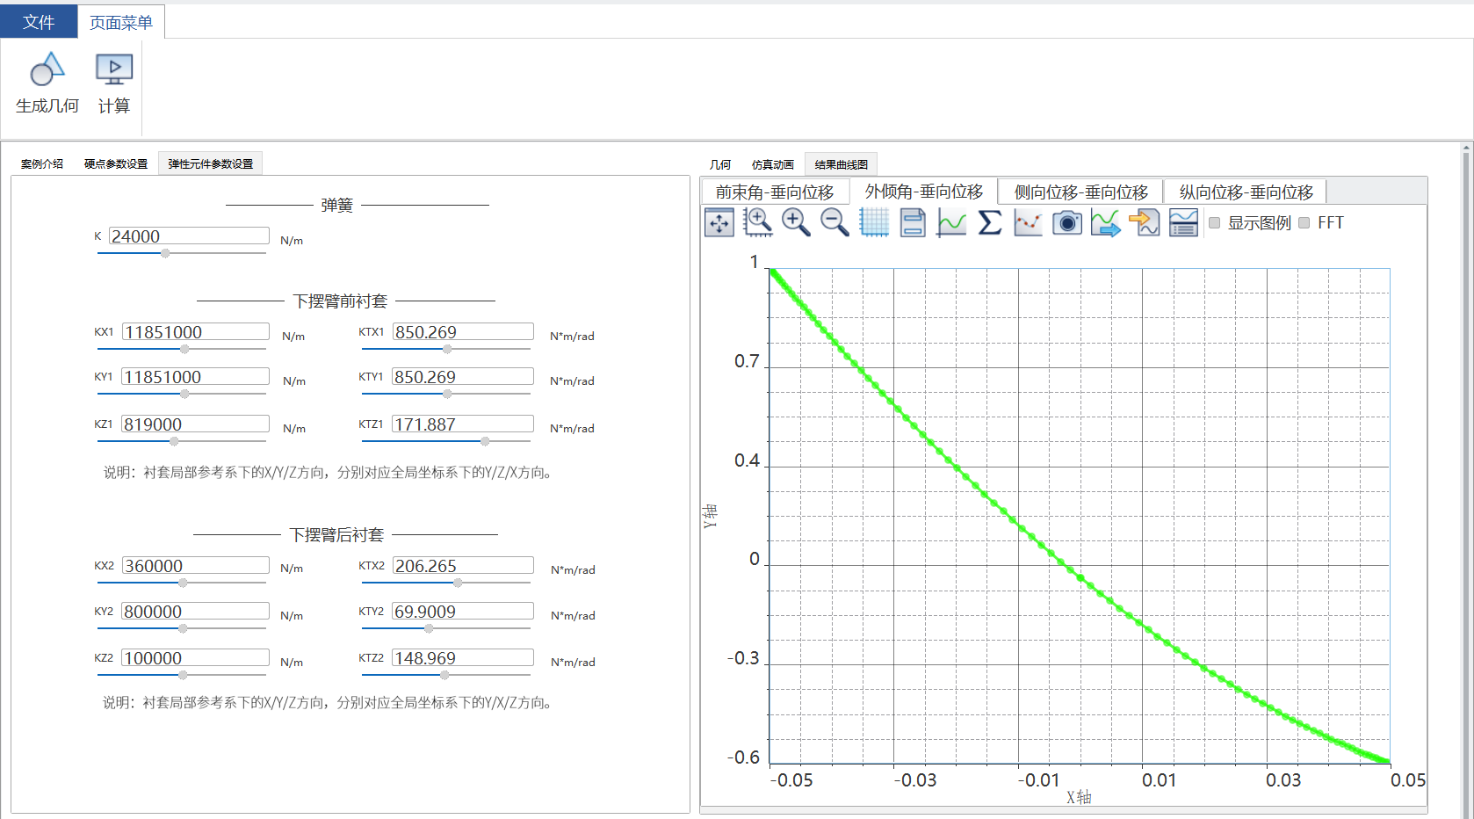
Task: Switch to the 几何 view tab
Action: click(720, 164)
